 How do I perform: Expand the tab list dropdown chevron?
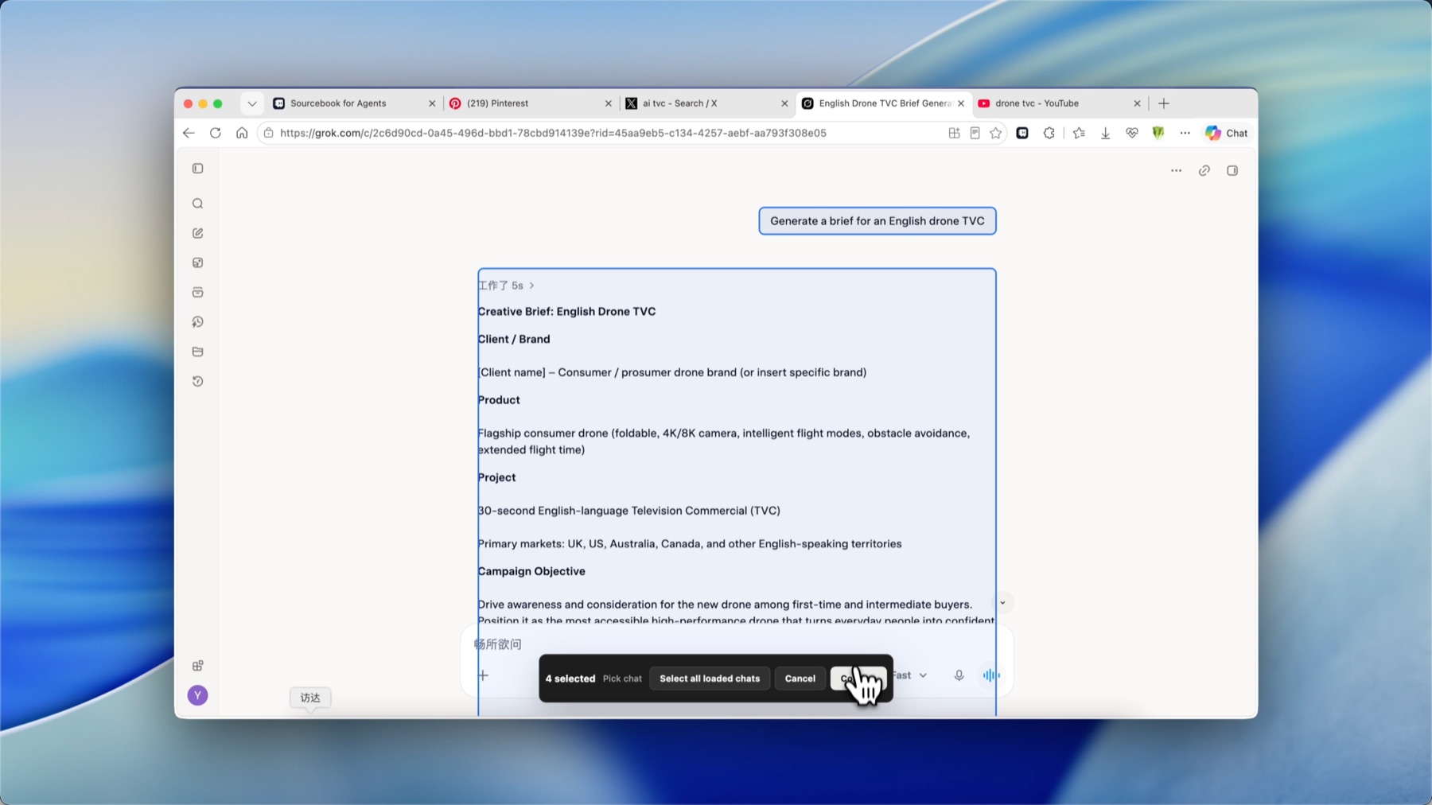click(x=252, y=103)
